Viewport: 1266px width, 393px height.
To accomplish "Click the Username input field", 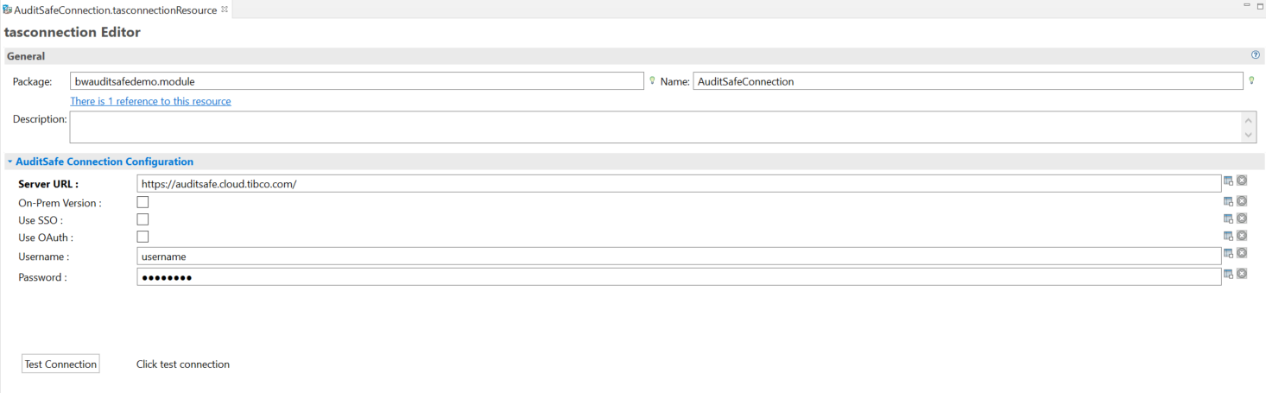I will pyautogui.click(x=679, y=257).
